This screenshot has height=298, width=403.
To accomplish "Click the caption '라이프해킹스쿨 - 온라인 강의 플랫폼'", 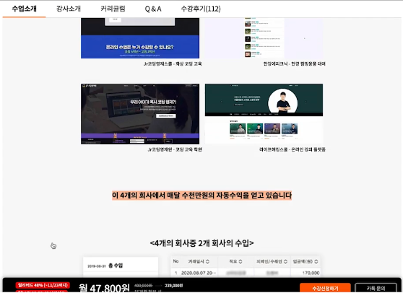I will tap(292, 149).
